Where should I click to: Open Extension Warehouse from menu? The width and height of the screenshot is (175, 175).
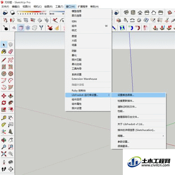click(88, 79)
